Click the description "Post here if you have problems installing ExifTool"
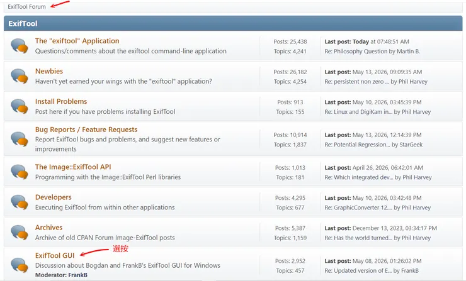466x281 pixels. click(x=105, y=111)
